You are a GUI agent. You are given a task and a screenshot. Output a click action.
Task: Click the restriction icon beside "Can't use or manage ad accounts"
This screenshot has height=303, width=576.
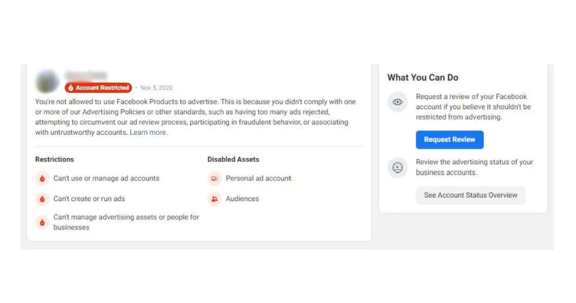(x=42, y=179)
